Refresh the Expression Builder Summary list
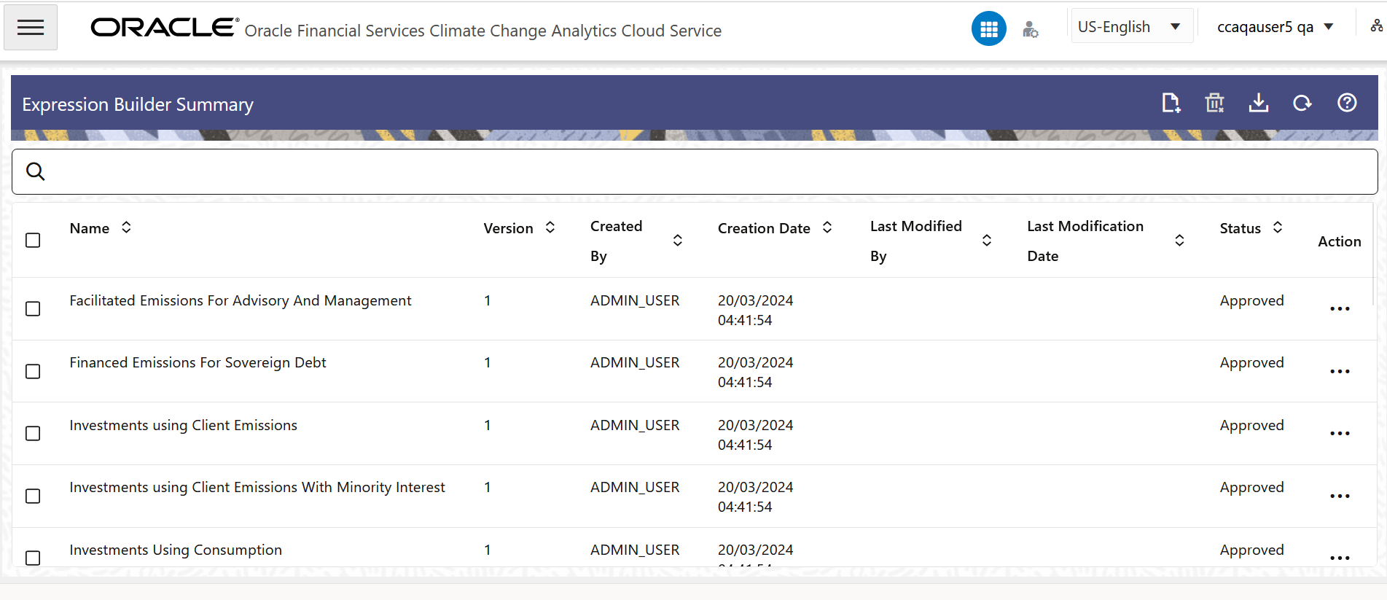1387x600 pixels. click(x=1302, y=104)
